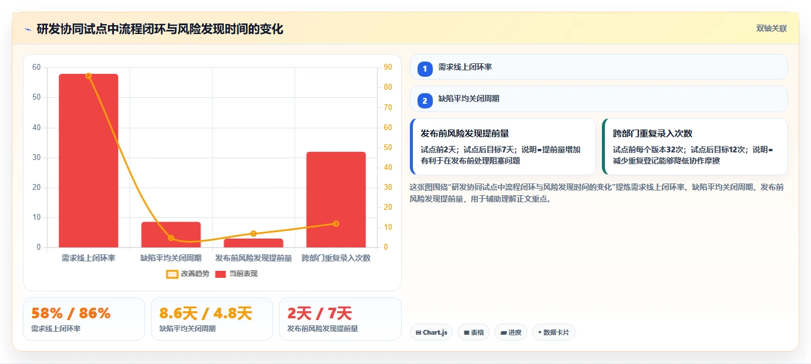
Task: Click the chart title 研发协同试点中流程闭环与风险发现时间的变化
Action: pyautogui.click(x=160, y=29)
